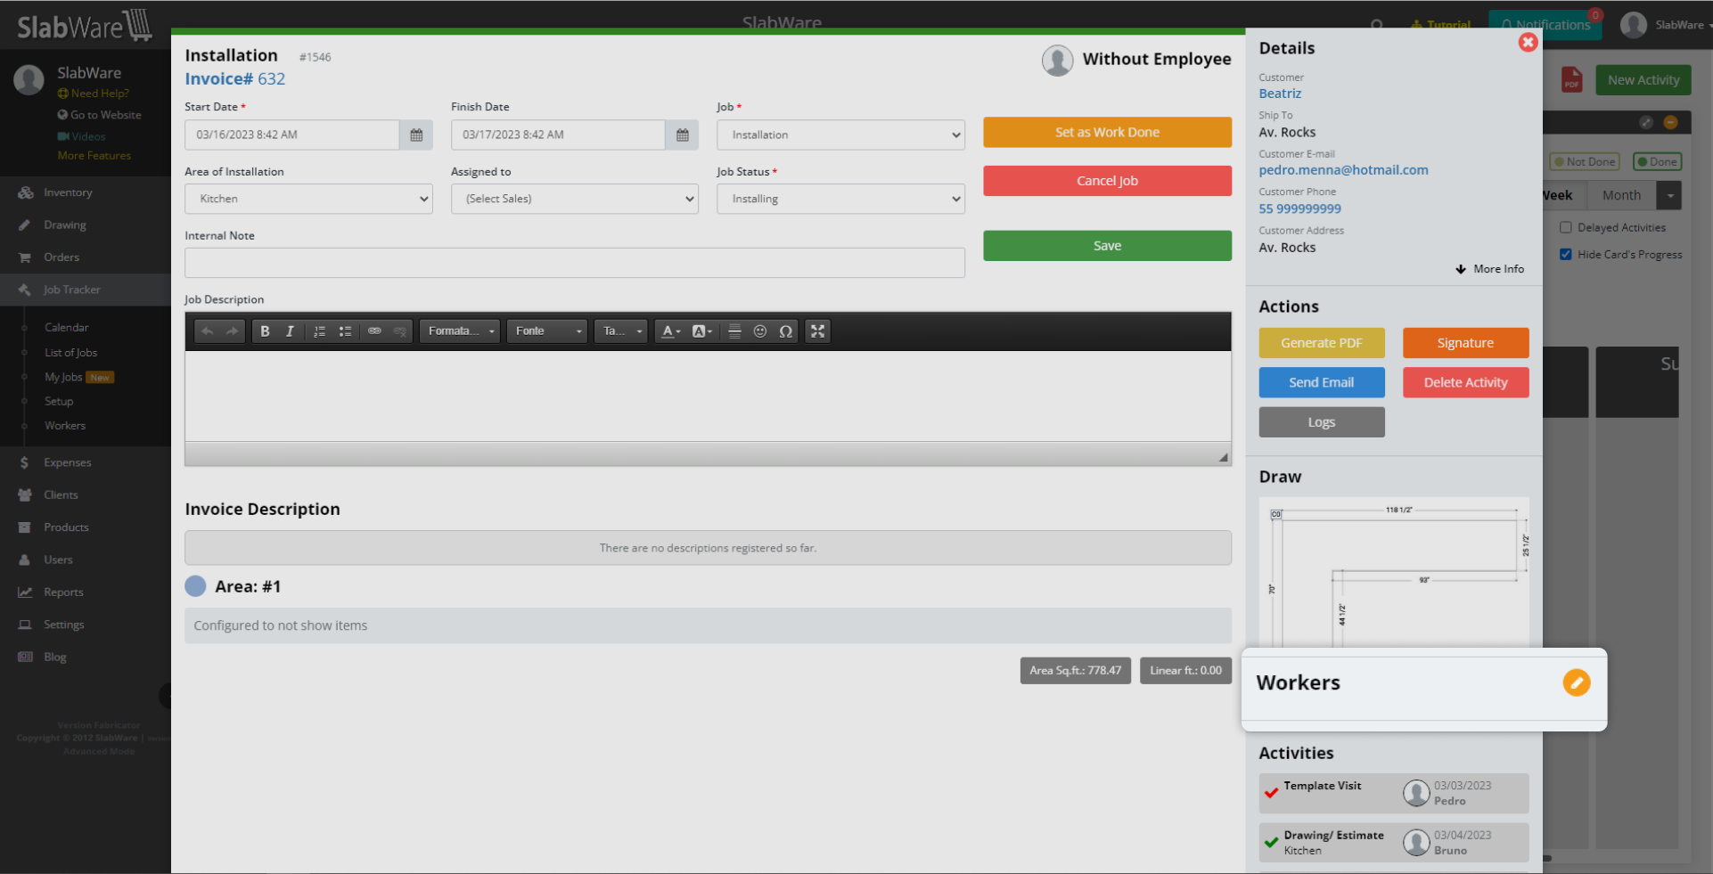
Task: Click the SlabWare user avatar in the top bar
Action: 1634,25
